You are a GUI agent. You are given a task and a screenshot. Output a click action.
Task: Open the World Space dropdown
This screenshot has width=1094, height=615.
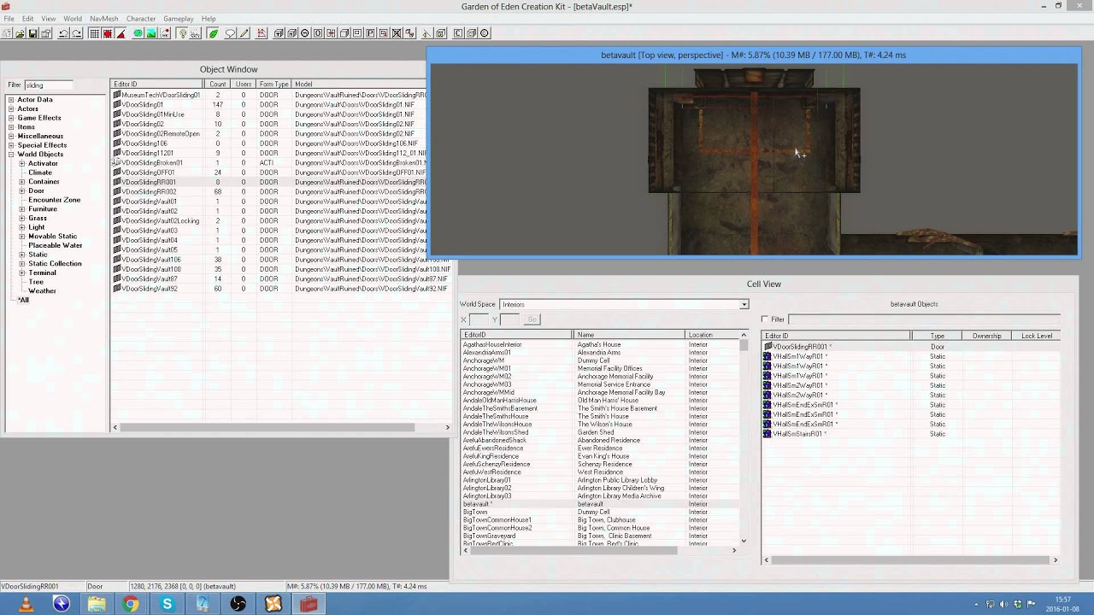[744, 304]
